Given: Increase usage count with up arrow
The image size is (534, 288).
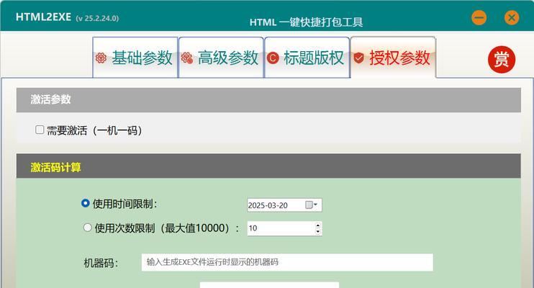Looking at the screenshot, I should click(318, 225).
